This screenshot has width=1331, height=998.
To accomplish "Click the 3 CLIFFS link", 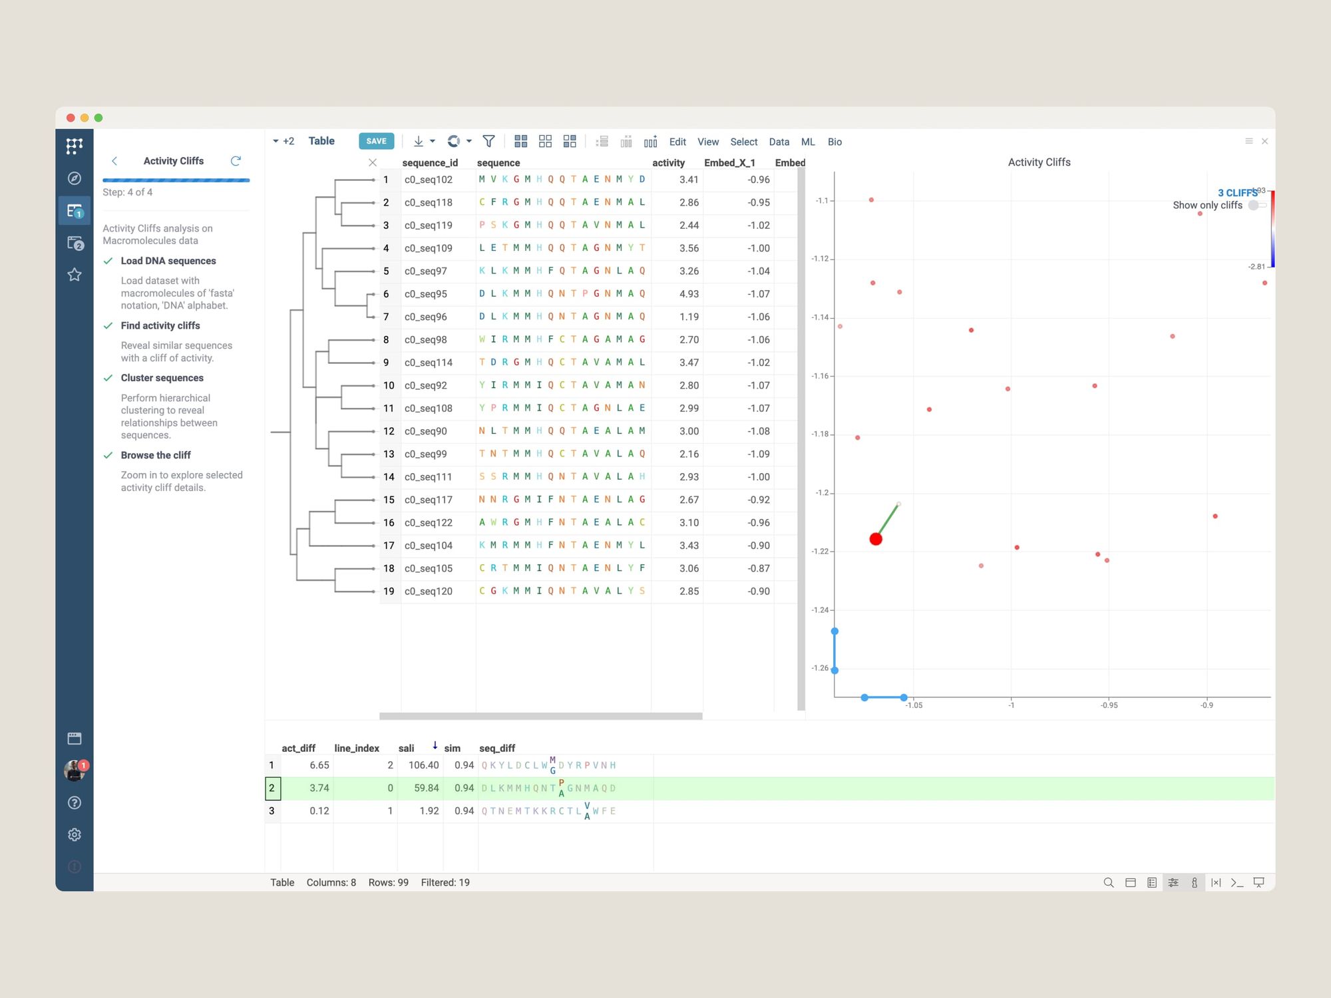I will (x=1237, y=193).
